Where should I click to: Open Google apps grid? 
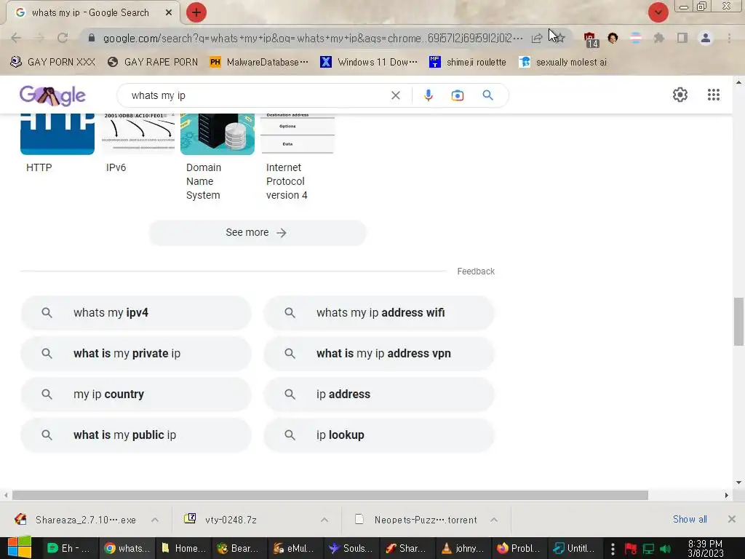click(713, 95)
